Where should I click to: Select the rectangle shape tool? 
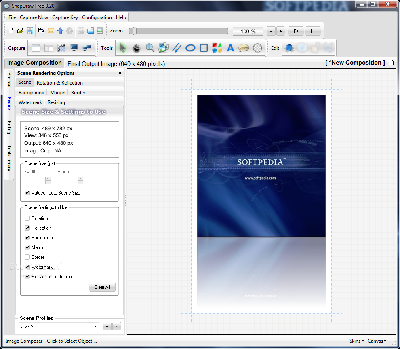[204, 48]
